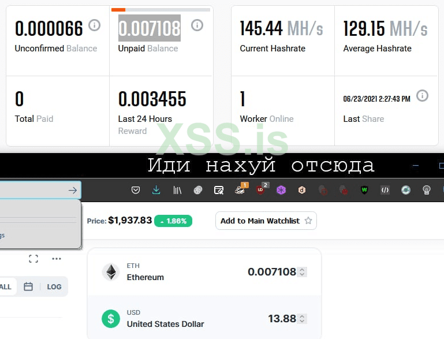Open the extension with orange badge 1
This screenshot has width=444, height=339.
pos(240,189)
